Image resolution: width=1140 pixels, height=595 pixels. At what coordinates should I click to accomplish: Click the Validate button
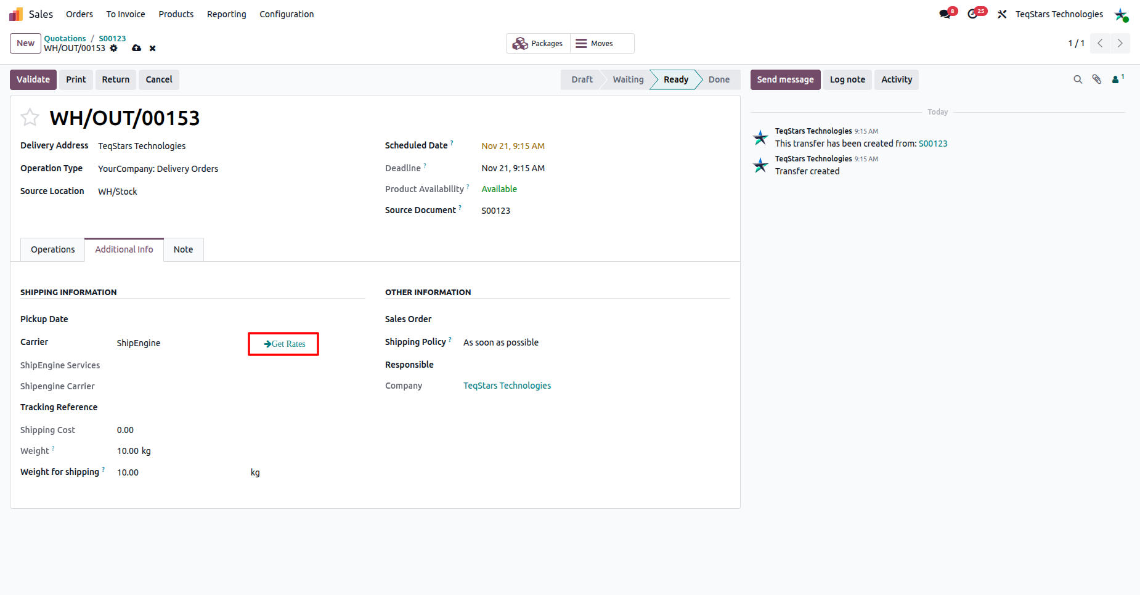(x=33, y=79)
